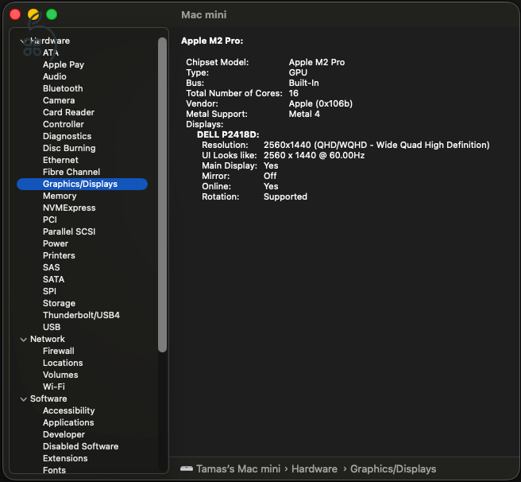Select SAS in the sidebar
This screenshot has height=482, width=521.
pos(51,267)
